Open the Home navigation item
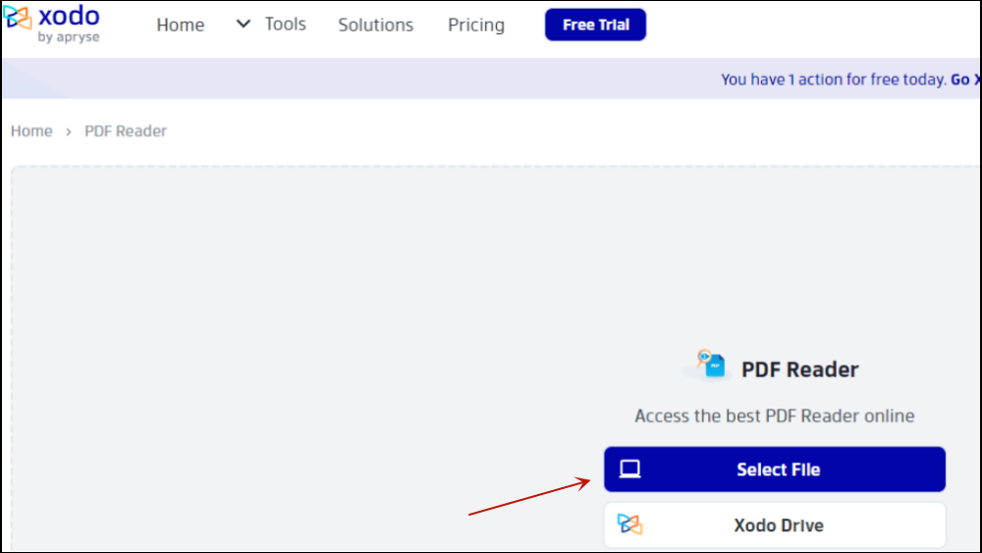 click(x=181, y=26)
